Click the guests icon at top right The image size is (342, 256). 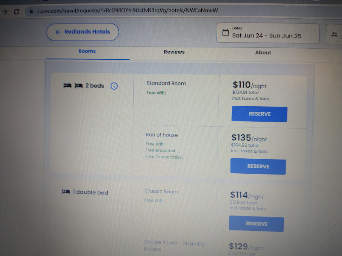point(335,34)
